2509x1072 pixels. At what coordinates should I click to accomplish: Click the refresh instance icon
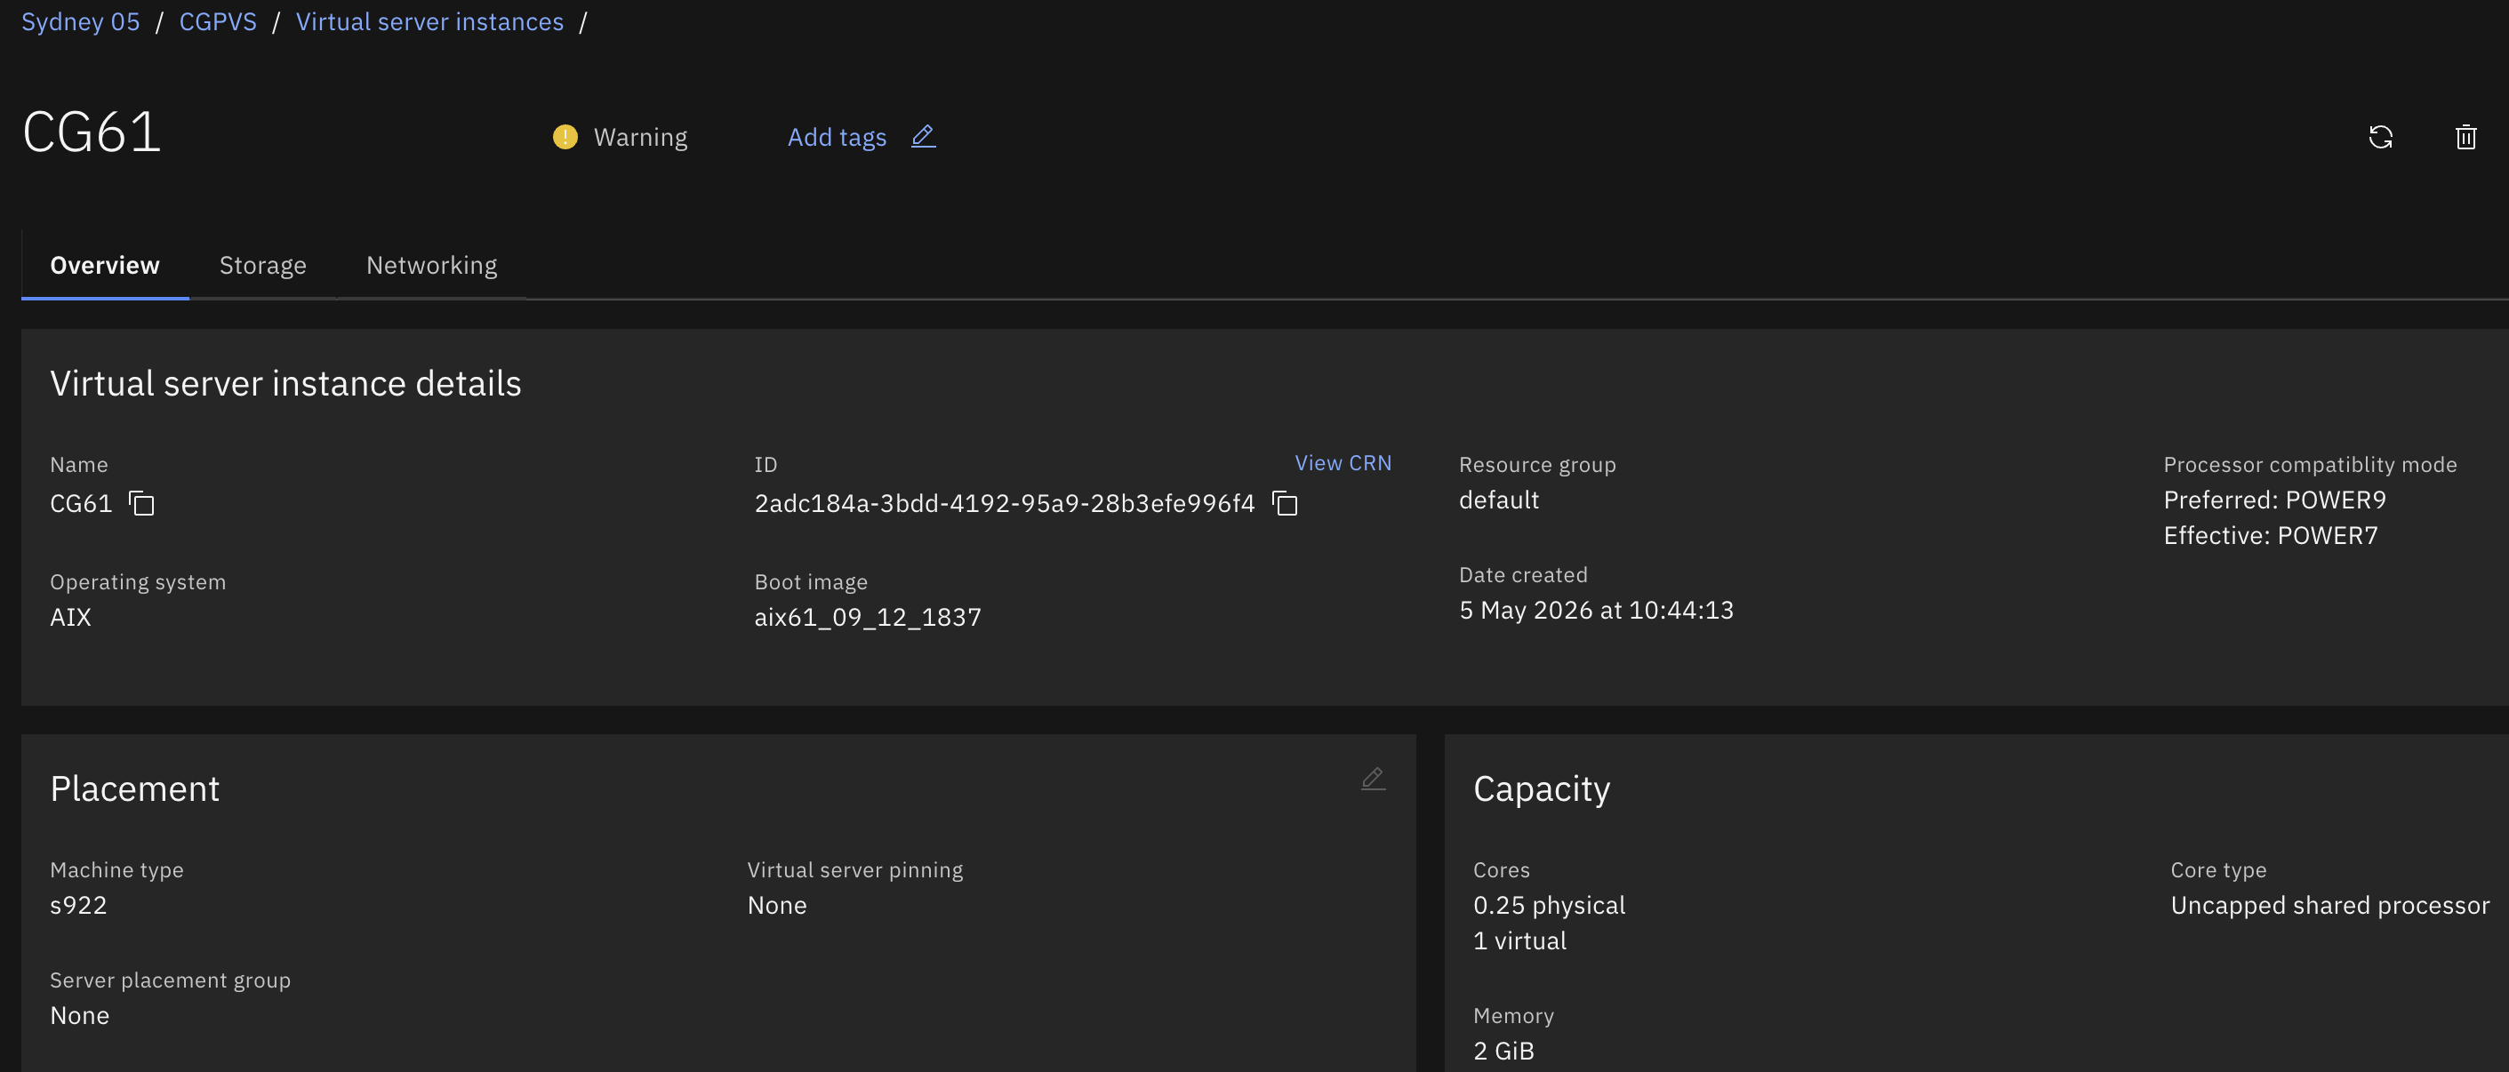point(2380,137)
